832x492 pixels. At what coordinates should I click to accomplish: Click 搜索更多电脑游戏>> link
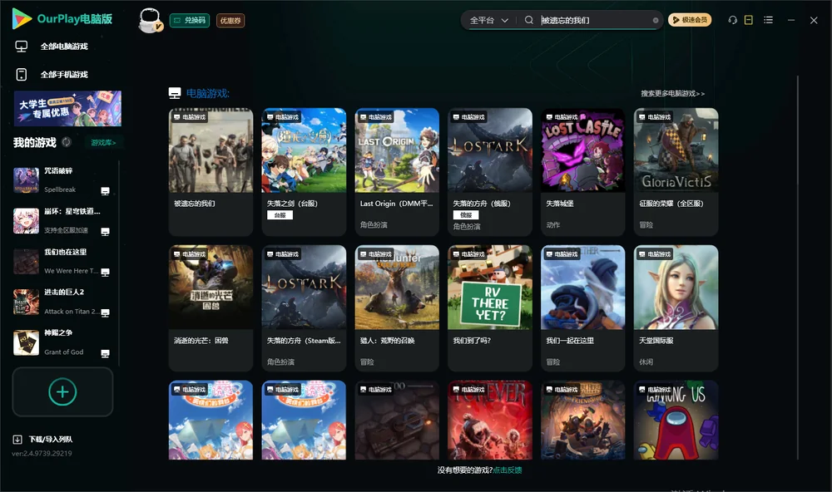[x=672, y=93]
